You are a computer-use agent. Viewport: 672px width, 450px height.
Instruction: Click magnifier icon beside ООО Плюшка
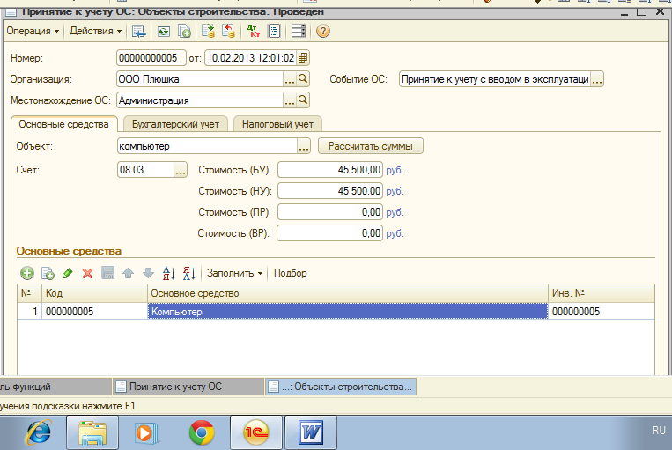(303, 79)
